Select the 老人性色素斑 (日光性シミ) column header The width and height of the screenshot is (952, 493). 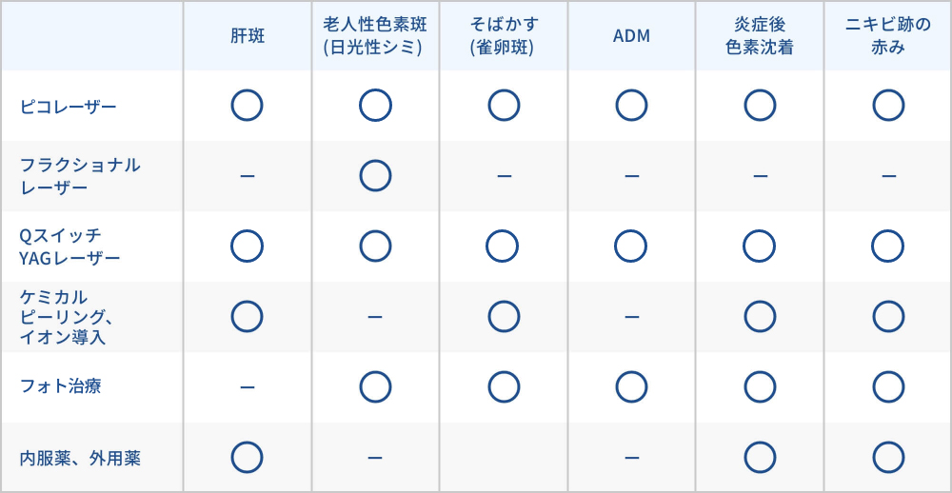(375, 36)
